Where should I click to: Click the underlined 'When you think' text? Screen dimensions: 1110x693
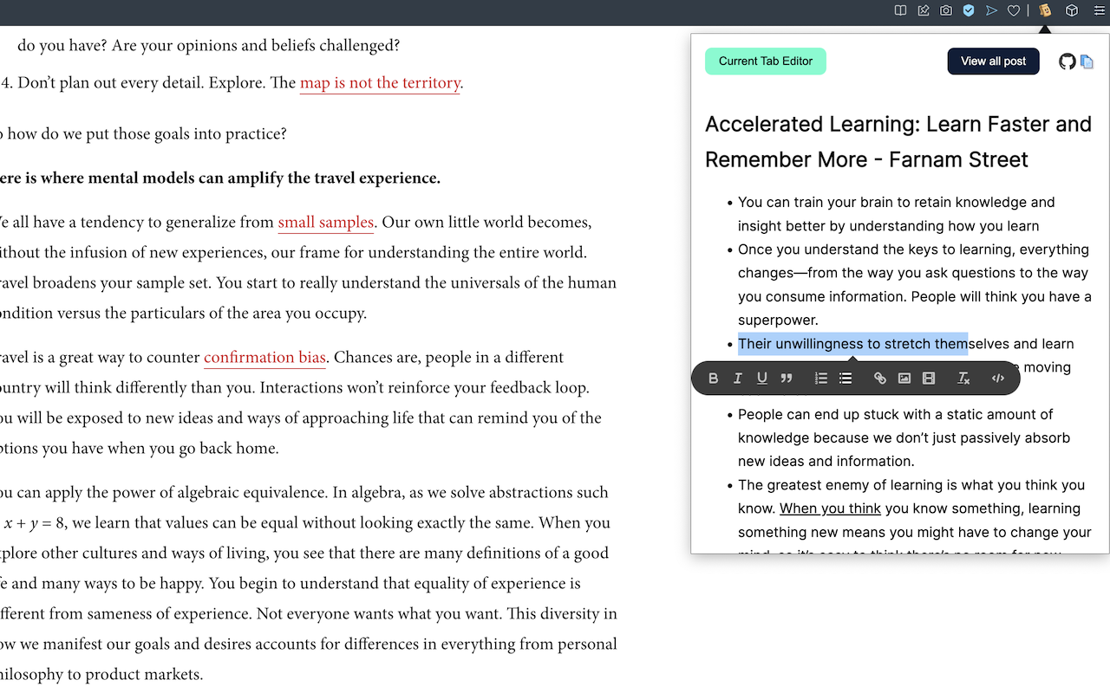830,508
